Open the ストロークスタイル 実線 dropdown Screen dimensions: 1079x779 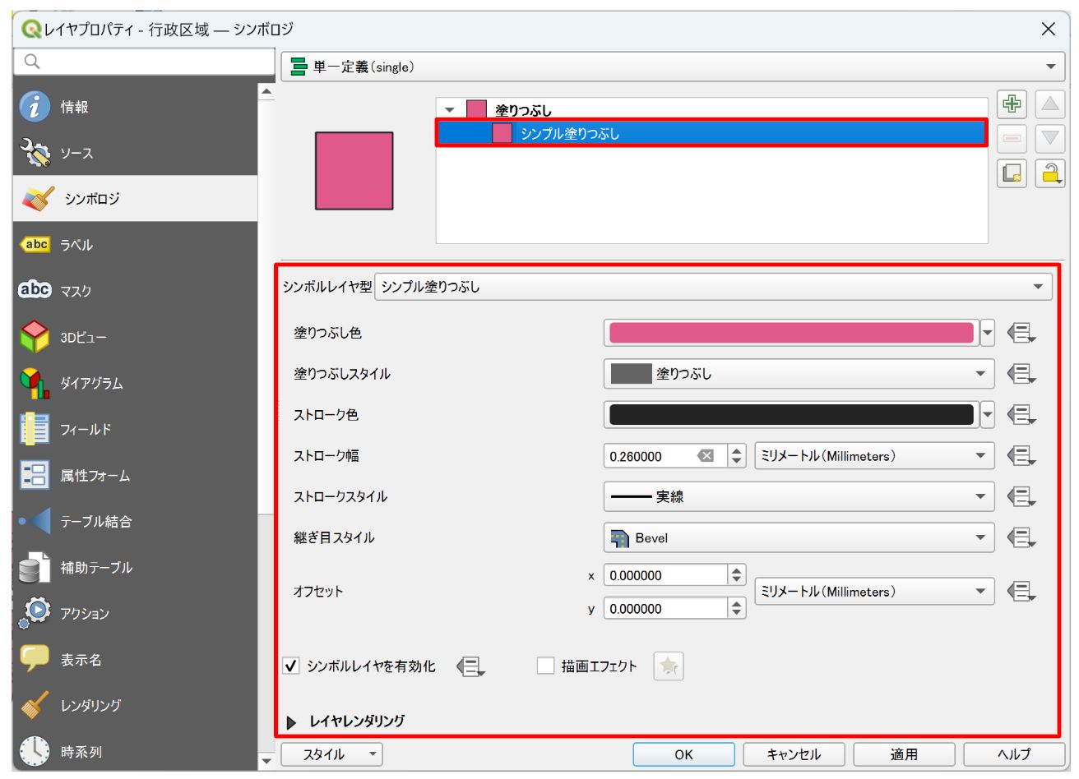pos(799,497)
